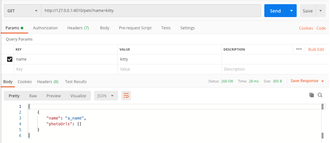Open the request Headers (7) tab
The image size is (330, 143).
tap(78, 28)
